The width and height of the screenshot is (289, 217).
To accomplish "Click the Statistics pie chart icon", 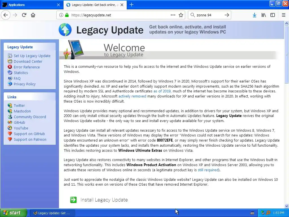I will point(10,73).
